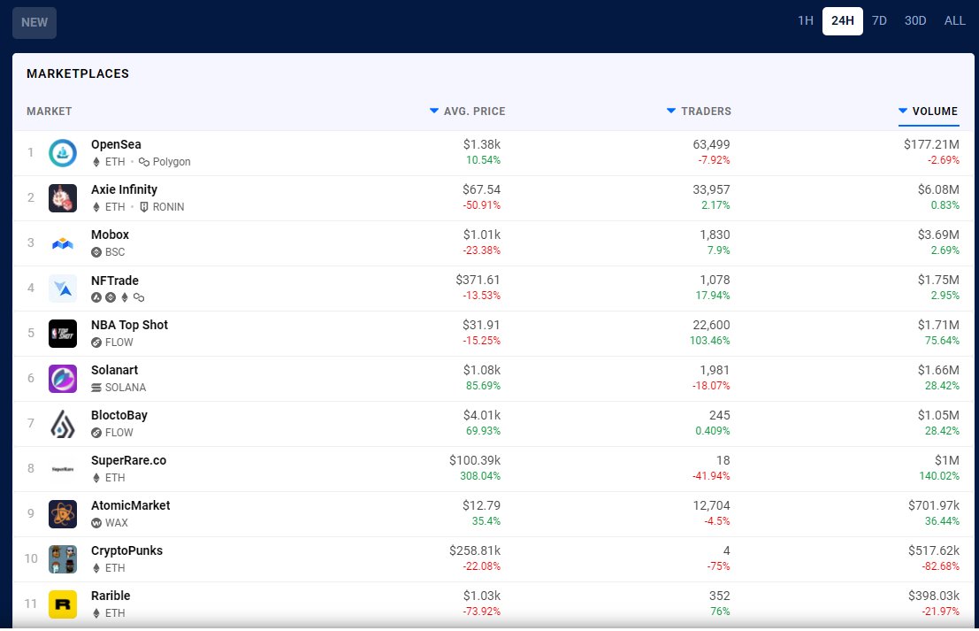Click the CryptoPunks thumbnail image

point(63,558)
